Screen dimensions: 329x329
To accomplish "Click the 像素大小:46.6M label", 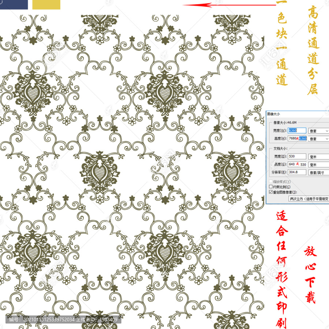I will pyautogui.click(x=285, y=122).
